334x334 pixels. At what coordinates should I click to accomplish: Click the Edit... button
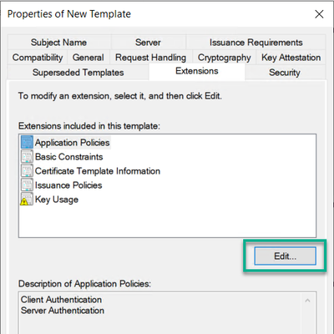pos(285,256)
